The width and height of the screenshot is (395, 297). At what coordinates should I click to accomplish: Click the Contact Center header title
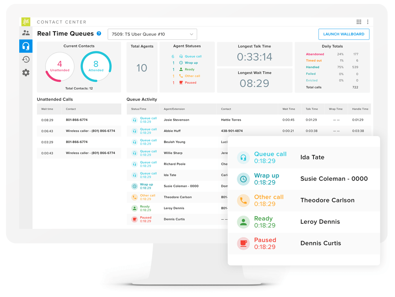(62, 22)
